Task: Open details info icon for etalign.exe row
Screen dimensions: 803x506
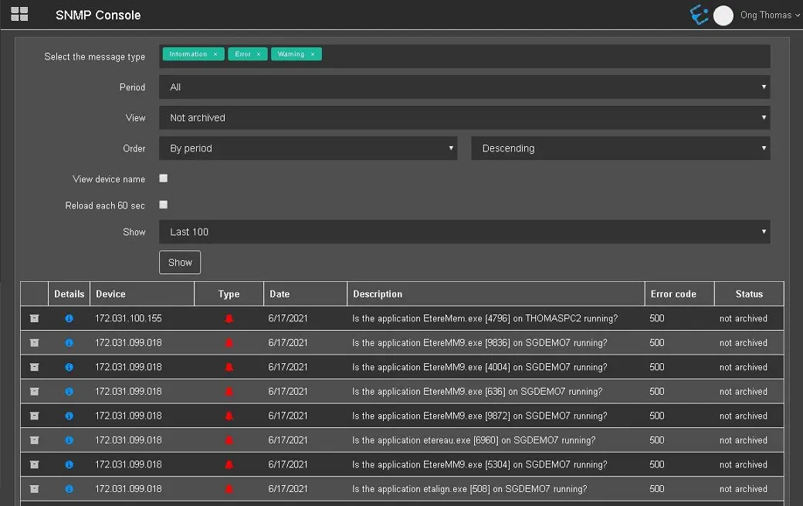Action: tap(69, 489)
